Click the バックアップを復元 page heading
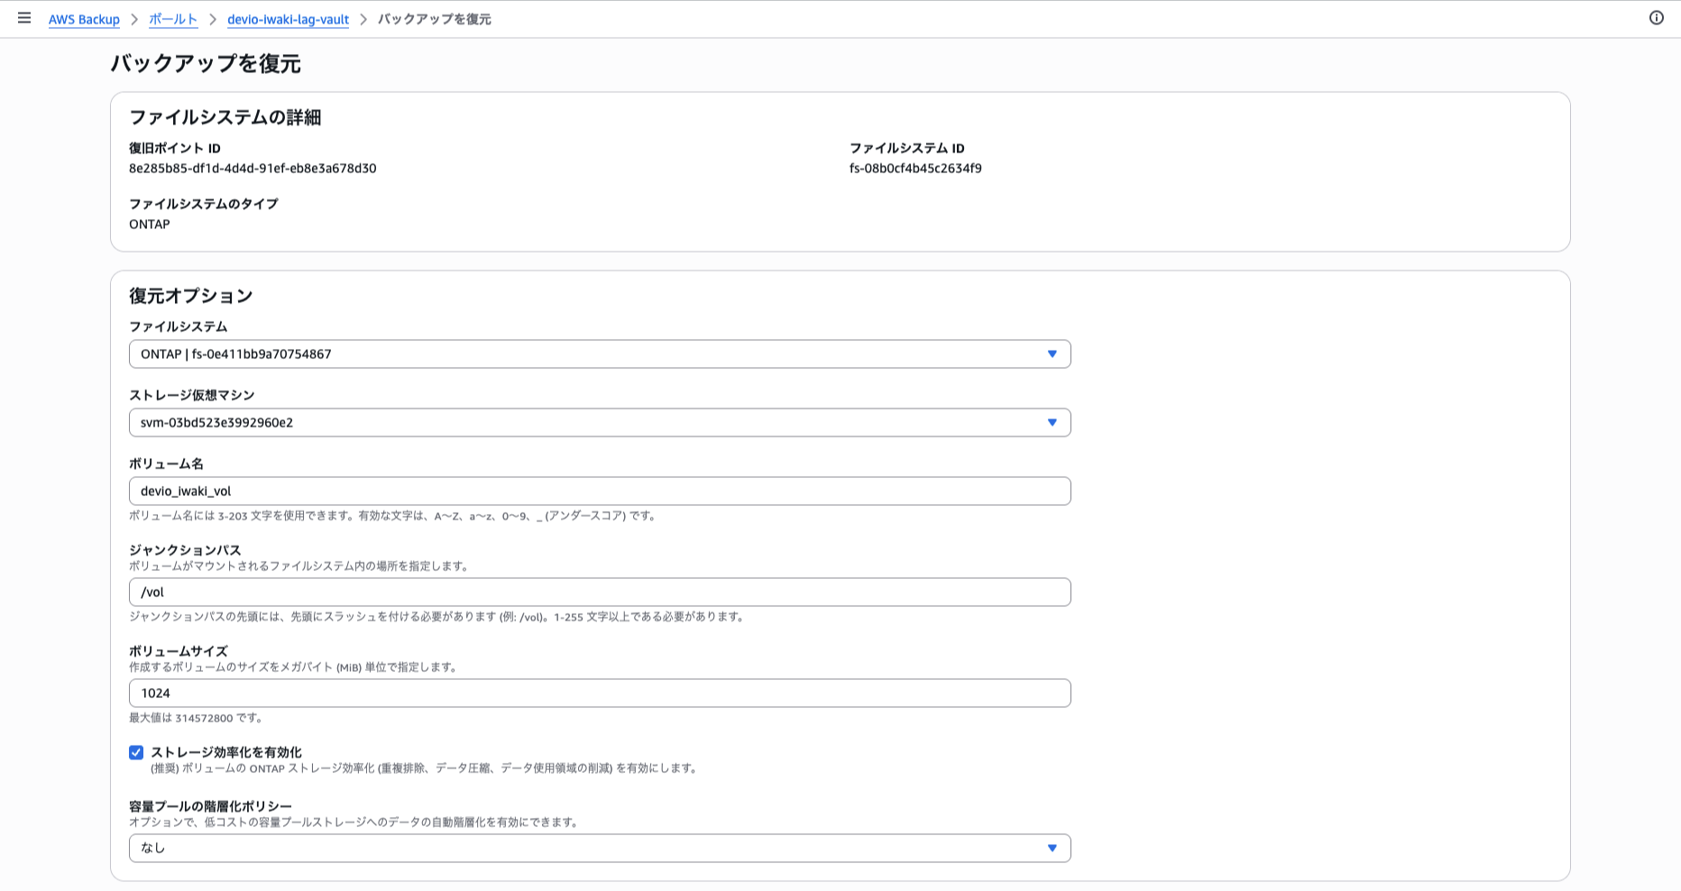This screenshot has width=1681, height=891. click(206, 63)
